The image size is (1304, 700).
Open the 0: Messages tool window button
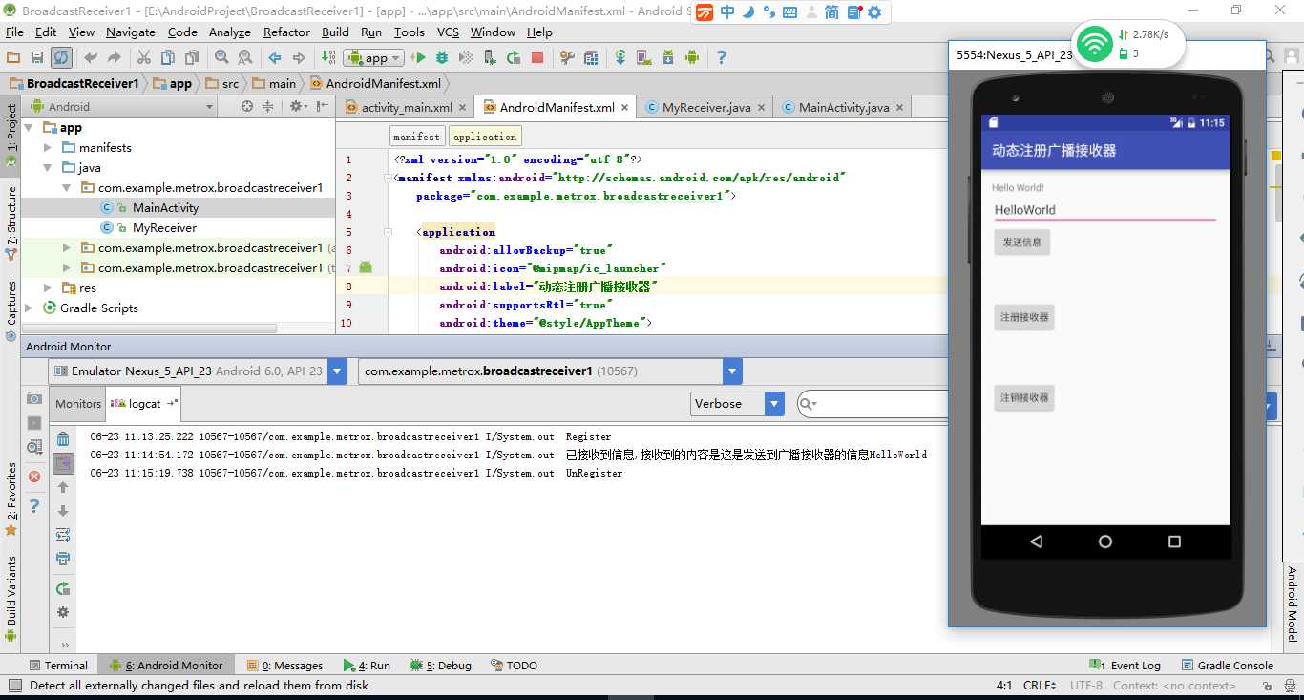(x=284, y=666)
